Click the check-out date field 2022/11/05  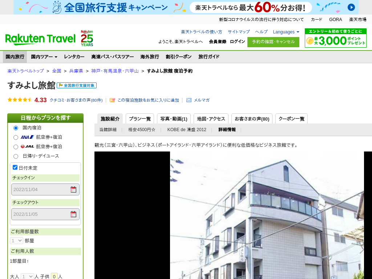(45, 214)
